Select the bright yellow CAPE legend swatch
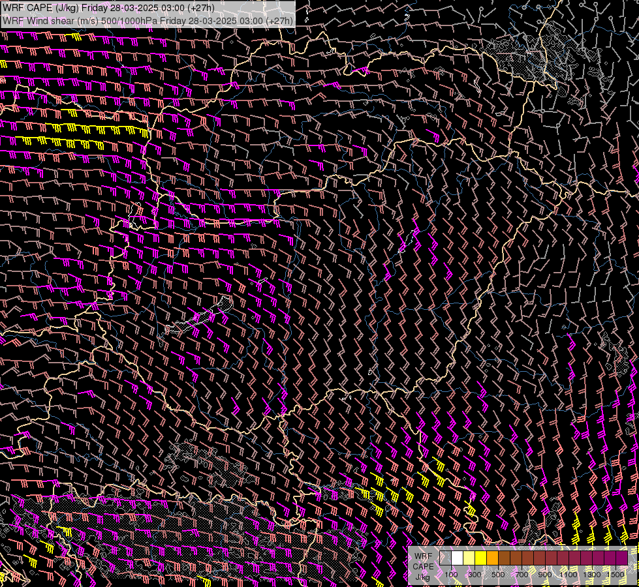The width and height of the screenshot is (639, 587). [481, 558]
